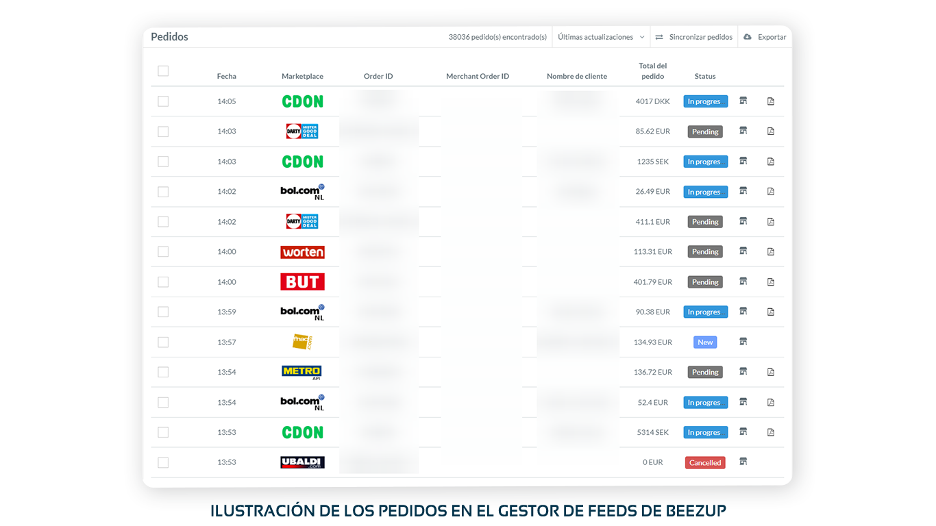Select the UBALDI order checkbox
The width and height of the screenshot is (936, 526).
[x=163, y=462]
